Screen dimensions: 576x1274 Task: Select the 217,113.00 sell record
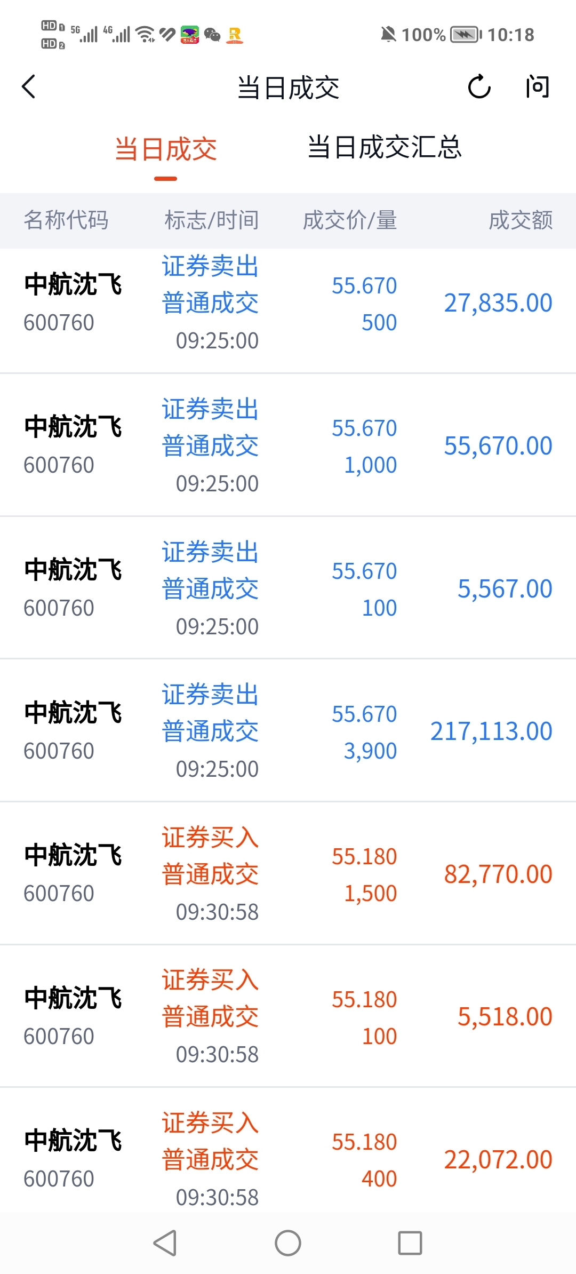pos(288,731)
